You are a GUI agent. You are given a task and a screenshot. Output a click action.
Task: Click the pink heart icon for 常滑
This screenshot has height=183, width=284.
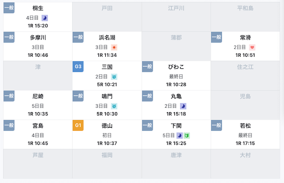pyautogui.click(x=252, y=47)
